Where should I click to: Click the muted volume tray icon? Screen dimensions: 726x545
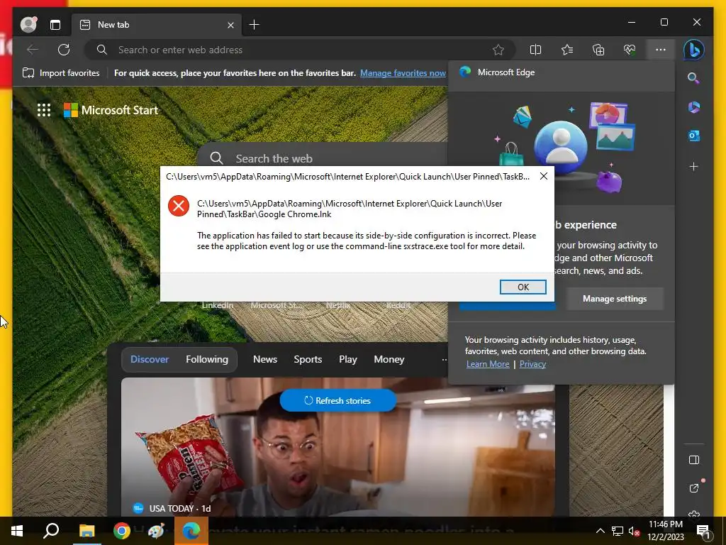634,531
